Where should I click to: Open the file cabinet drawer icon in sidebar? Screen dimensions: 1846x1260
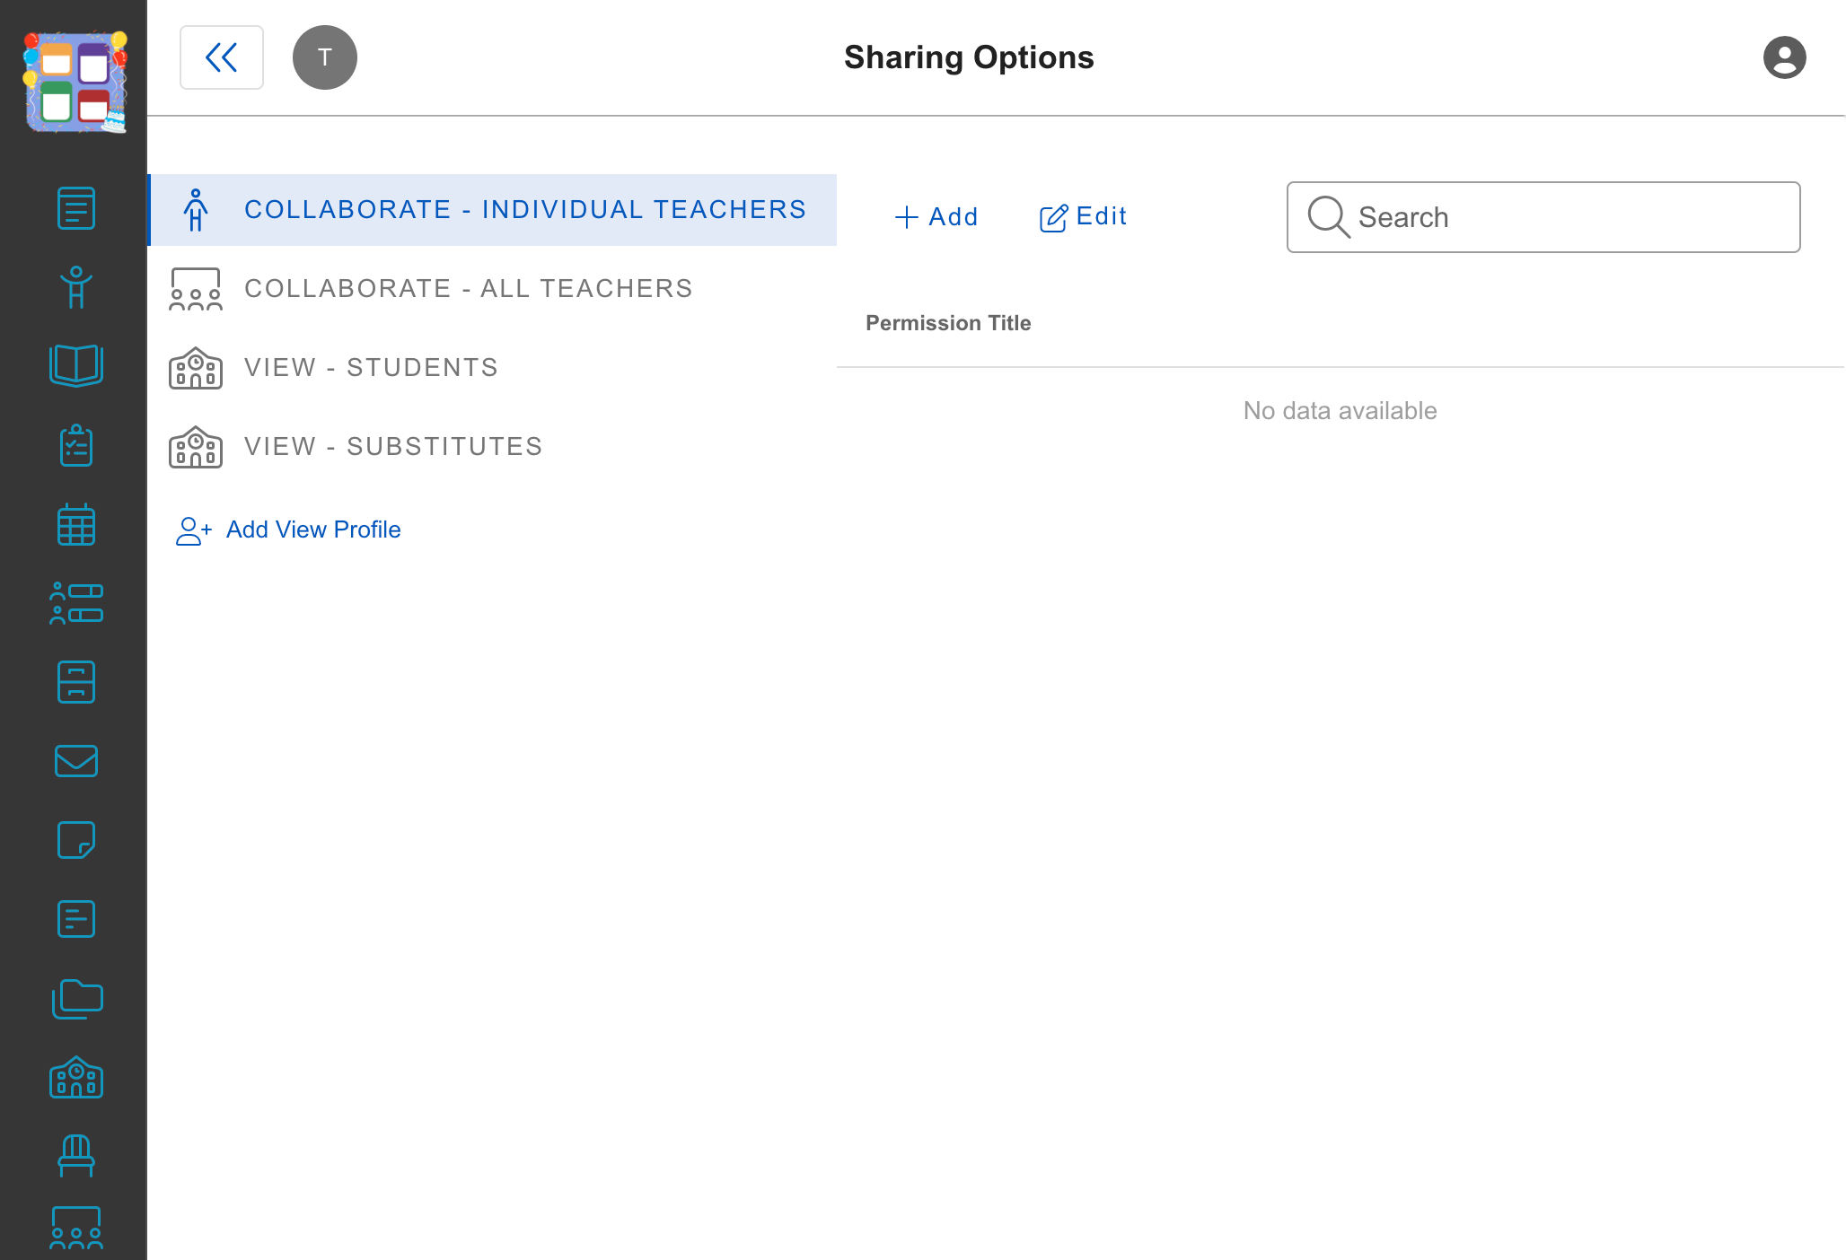tap(76, 682)
